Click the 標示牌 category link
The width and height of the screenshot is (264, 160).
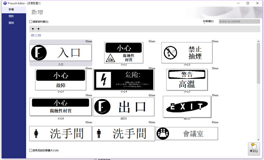click(36, 36)
